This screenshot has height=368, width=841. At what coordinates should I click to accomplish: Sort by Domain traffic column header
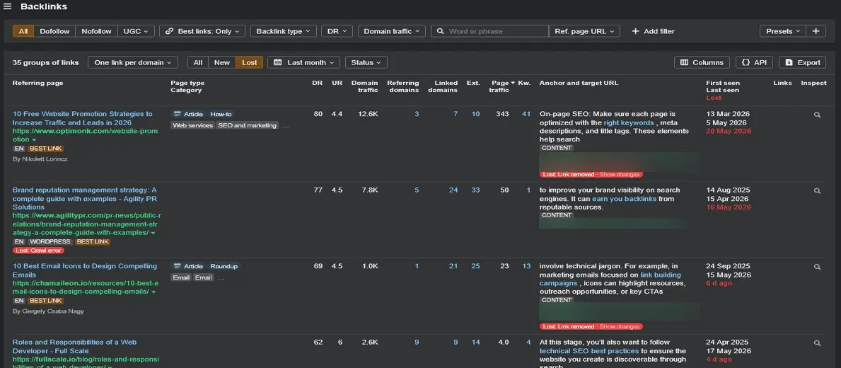365,86
